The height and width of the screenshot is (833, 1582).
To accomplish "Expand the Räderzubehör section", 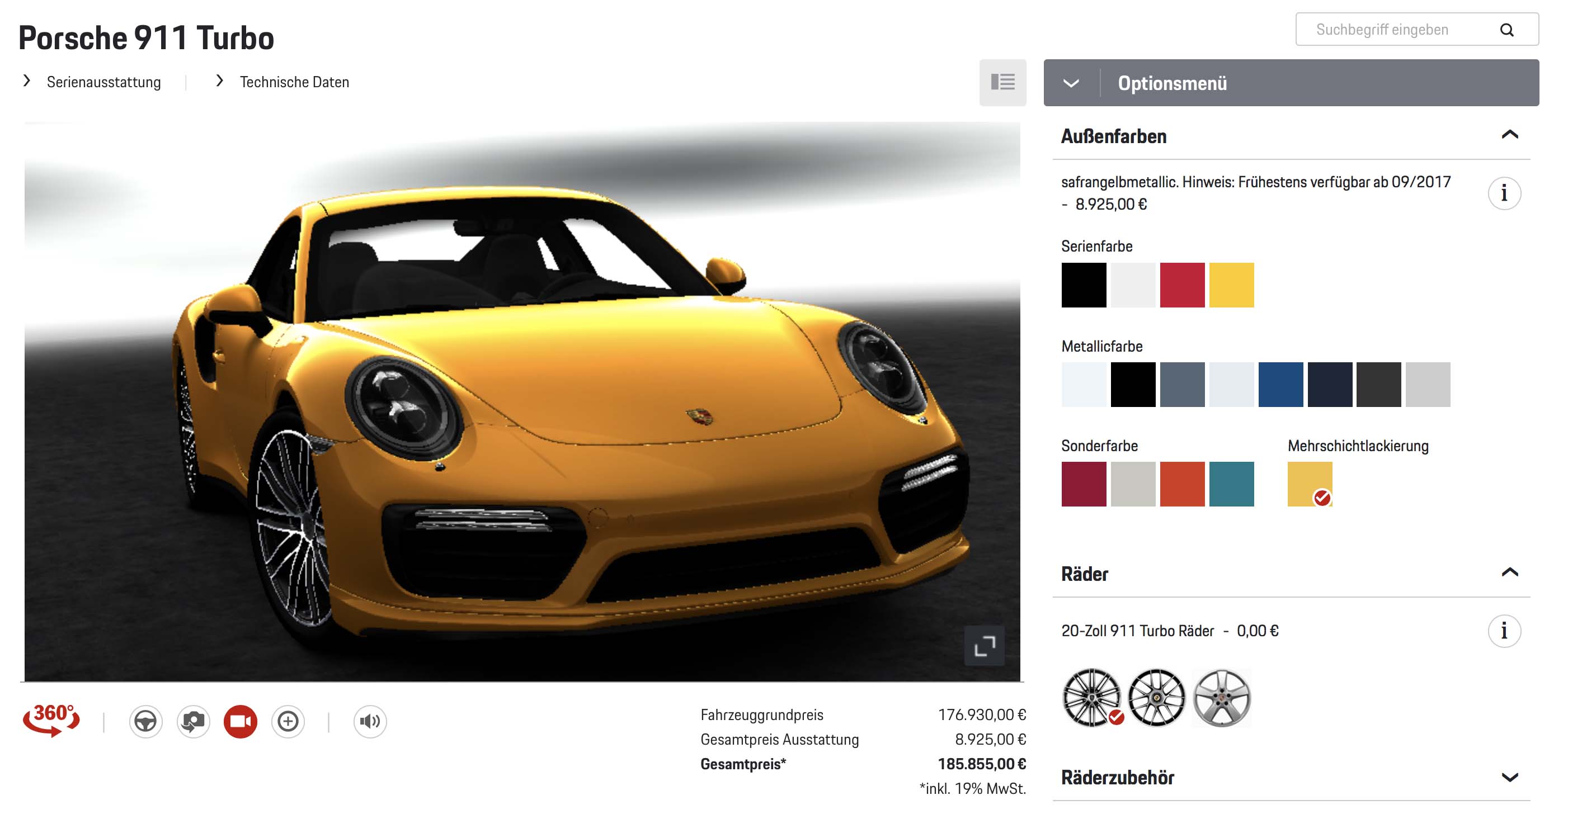I will click(1509, 778).
